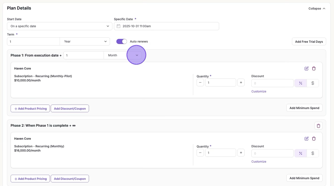The image size is (334, 186).
Task: Collapse the Plan Details section
Action: 317,9
